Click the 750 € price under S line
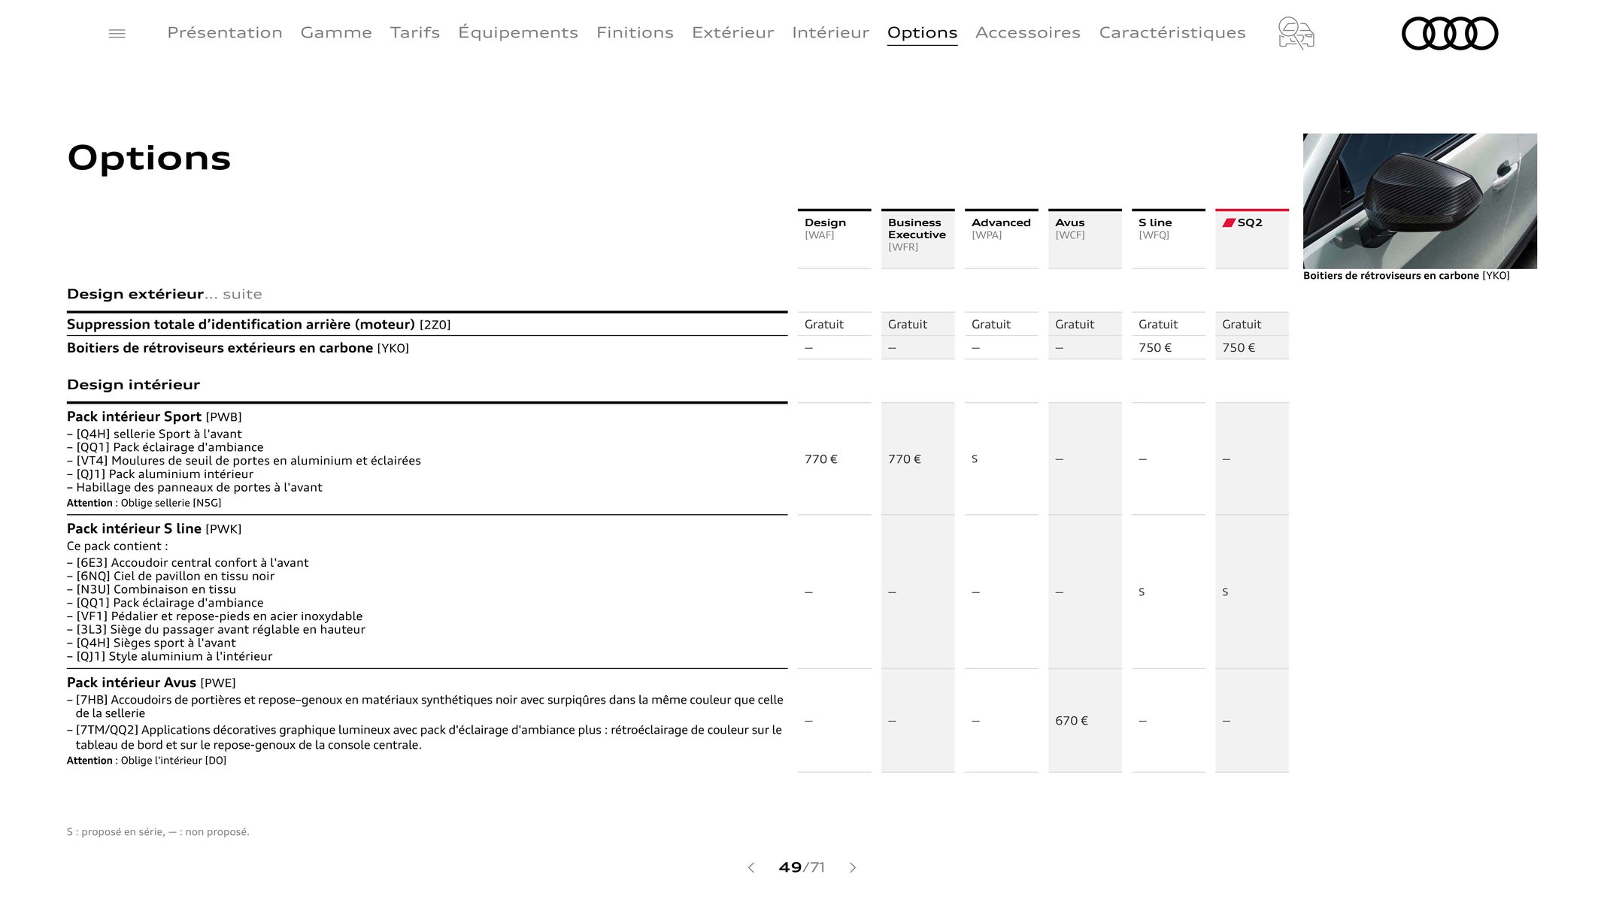Screen dimensions: 1604x902 coord(1154,347)
